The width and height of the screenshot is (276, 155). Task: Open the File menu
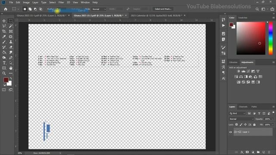pos(11,3)
